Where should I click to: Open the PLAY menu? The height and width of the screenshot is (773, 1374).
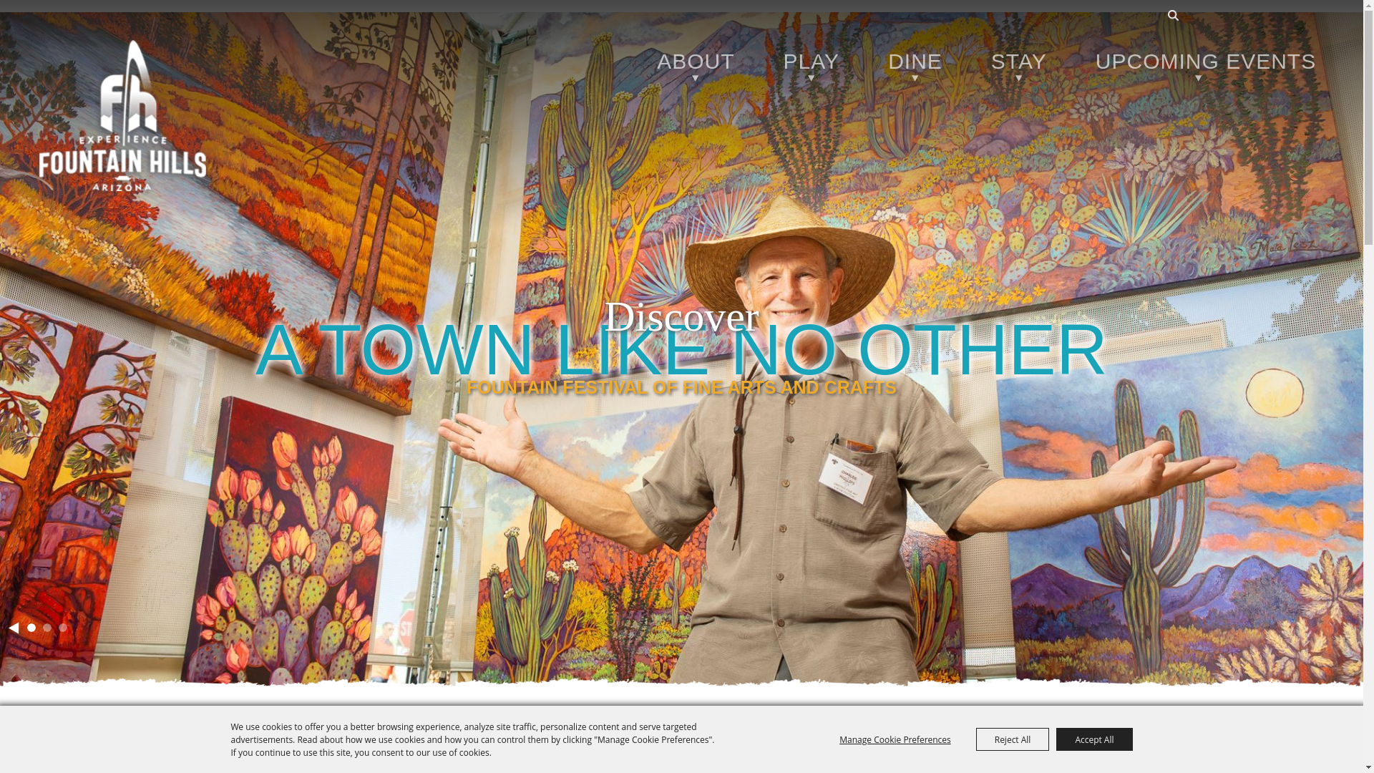(x=811, y=62)
